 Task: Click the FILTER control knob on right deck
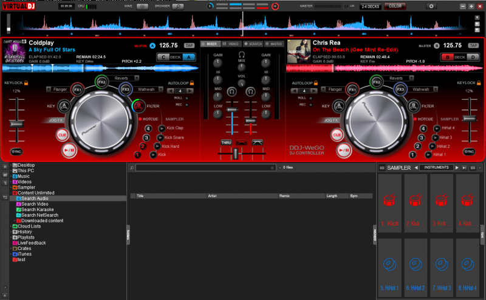(414, 106)
